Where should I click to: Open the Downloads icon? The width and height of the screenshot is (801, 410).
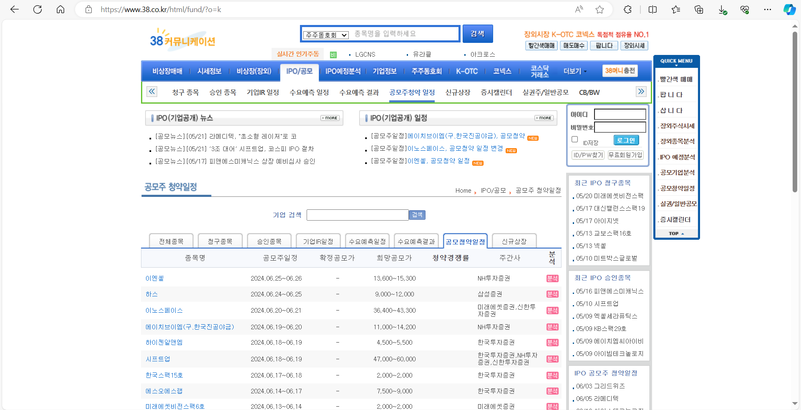(723, 10)
